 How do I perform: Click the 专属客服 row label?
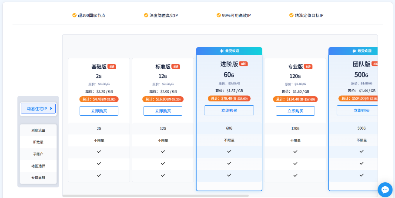point(38,178)
